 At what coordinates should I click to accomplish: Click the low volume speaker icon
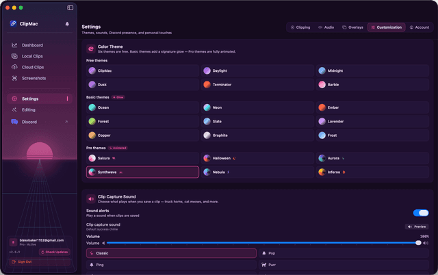[x=103, y=243]
